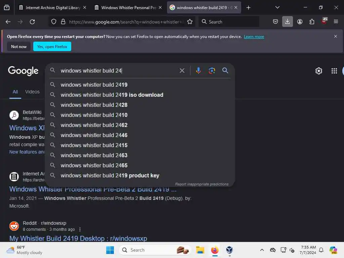This screenshot has height=258, width=344.
Task: Close the windows whistler build 2419 tab
Action: click(236, 7)
